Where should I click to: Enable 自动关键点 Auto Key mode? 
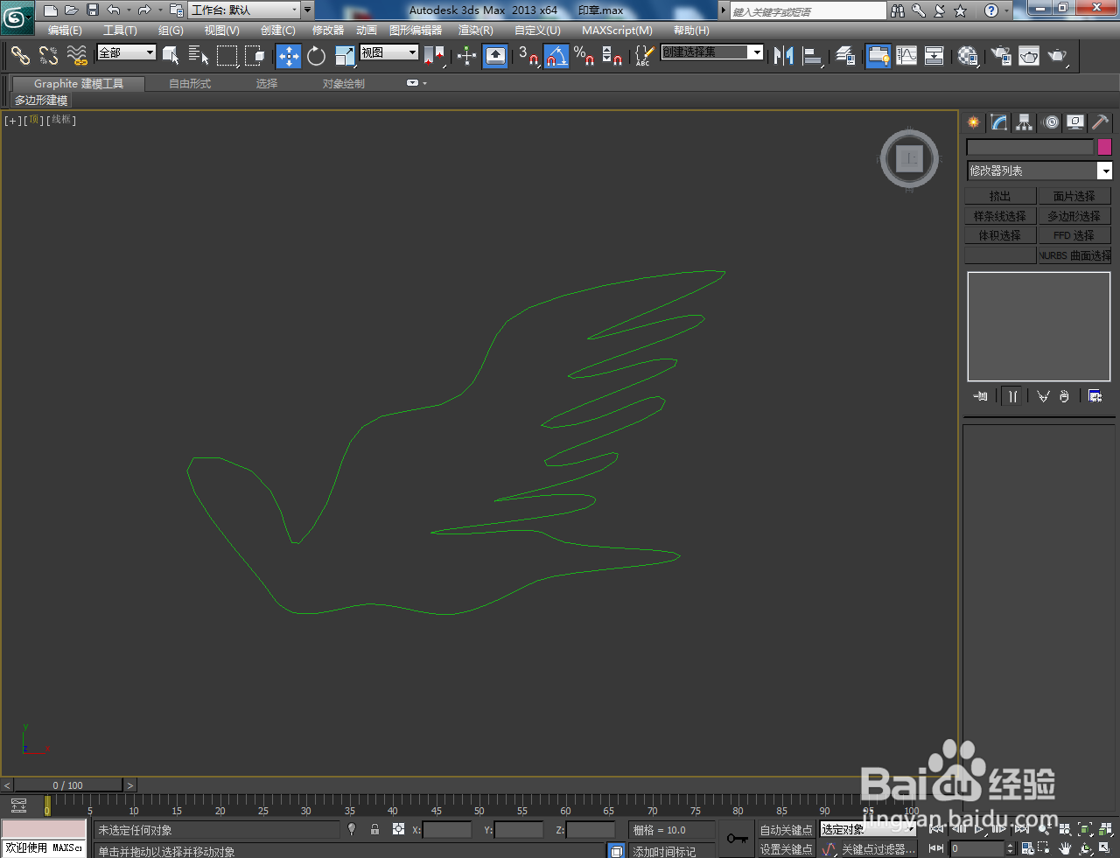[785, 829]
